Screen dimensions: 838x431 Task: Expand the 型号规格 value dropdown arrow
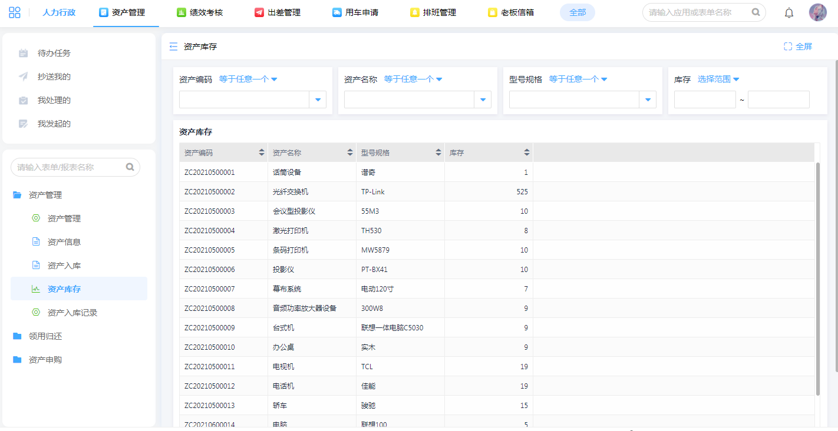coord(648,100)
